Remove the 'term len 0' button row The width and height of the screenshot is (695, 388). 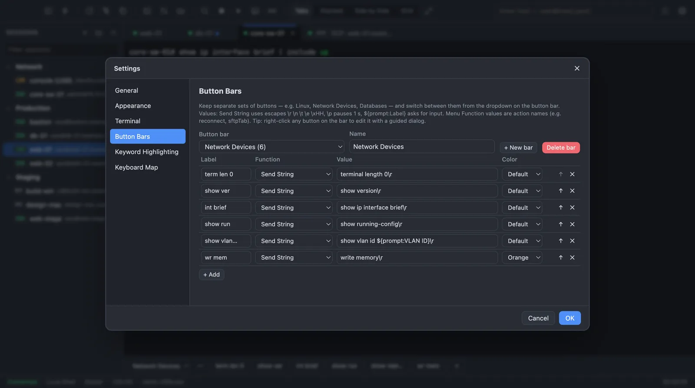[x=573, y=174]
